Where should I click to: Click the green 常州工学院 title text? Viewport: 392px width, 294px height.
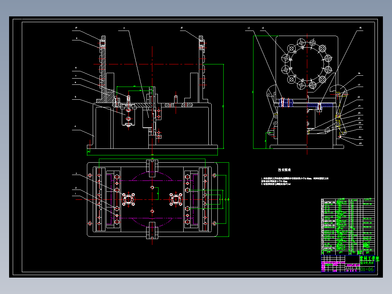click(369, 258)
